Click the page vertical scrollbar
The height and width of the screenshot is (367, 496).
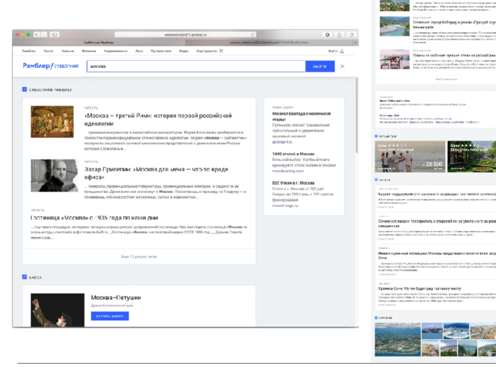(356, 115)
